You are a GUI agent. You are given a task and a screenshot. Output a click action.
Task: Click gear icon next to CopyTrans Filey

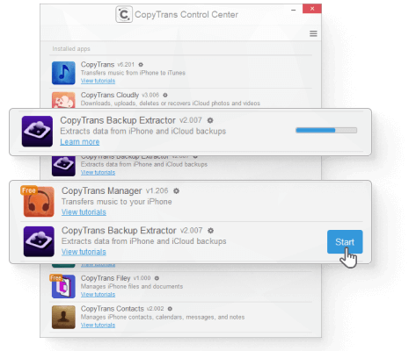click(157, 278)
